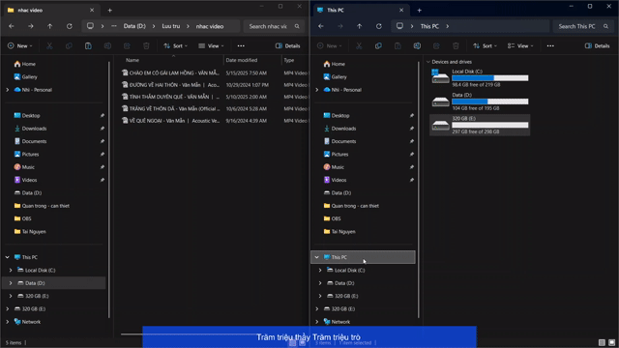Collapse This PC node in right window tree
This screenshot has height=348, width=619.
tap(317, 257)
